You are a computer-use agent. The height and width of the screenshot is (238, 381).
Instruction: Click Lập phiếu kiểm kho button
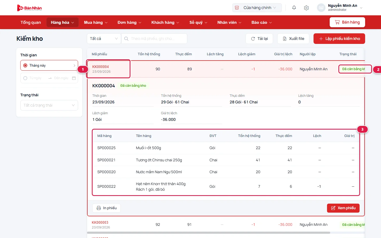point(339,39)
